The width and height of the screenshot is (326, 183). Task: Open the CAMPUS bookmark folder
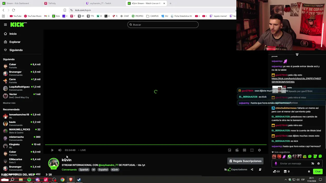[152, 16]
